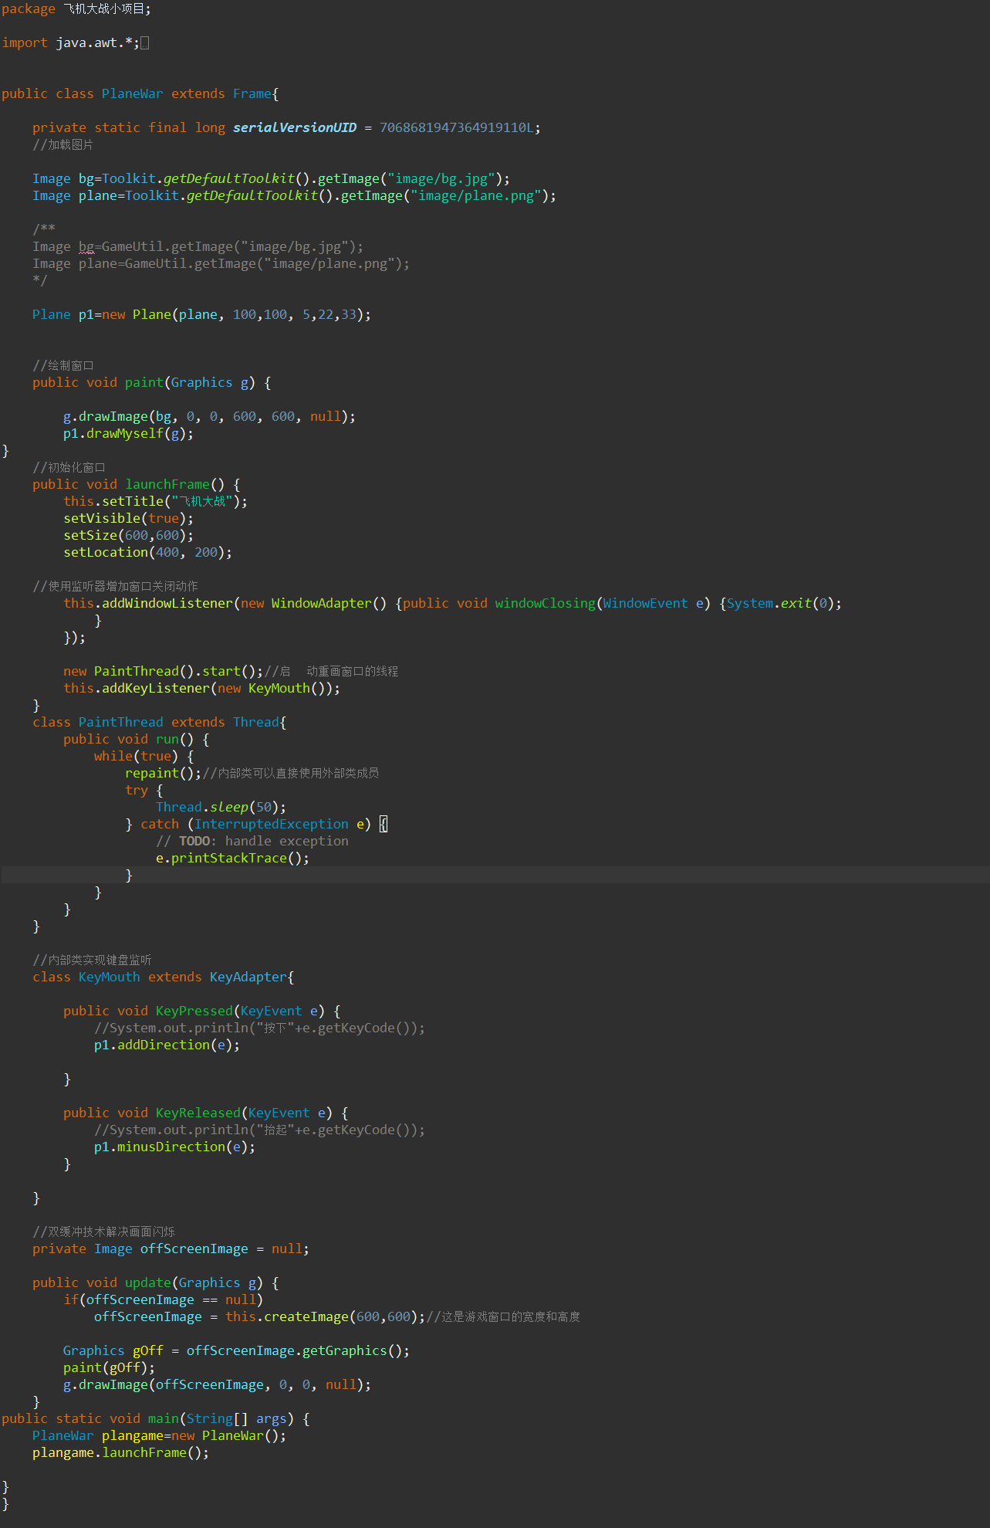Click the comment //绘制窗口
This screenshot has width=990, height=1528.
coord(63,366)
